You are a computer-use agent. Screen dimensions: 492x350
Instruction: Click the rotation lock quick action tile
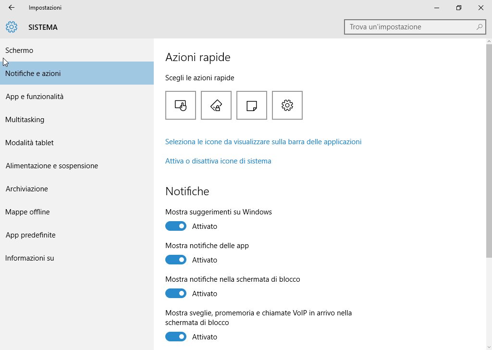pos(216,105)
